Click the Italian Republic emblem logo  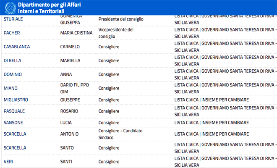(x=10, y=8)
